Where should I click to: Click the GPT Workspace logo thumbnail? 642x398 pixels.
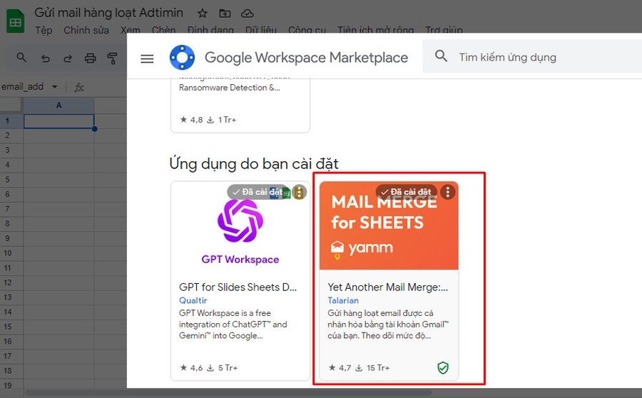click(240, 221)
